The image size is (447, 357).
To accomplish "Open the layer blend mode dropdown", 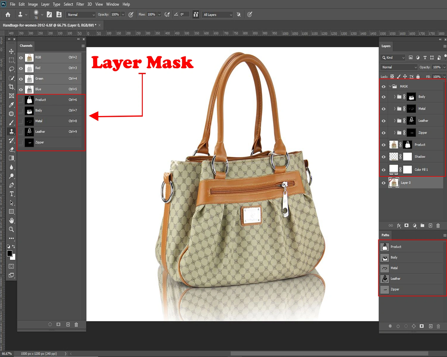I will [x=399, y=67].
